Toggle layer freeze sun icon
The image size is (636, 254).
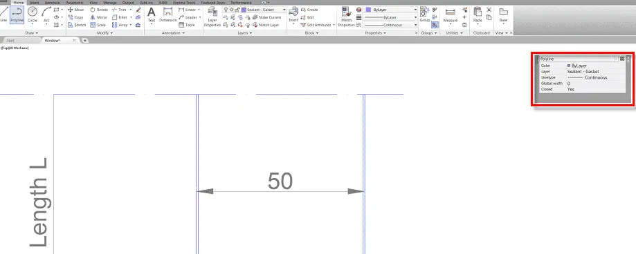(x=231, y=10)
